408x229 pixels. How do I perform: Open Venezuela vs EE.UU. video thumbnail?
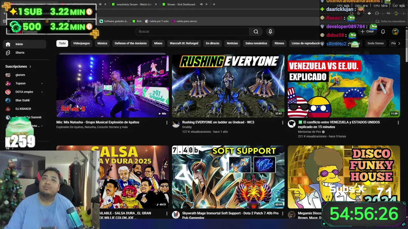point(344,86)
